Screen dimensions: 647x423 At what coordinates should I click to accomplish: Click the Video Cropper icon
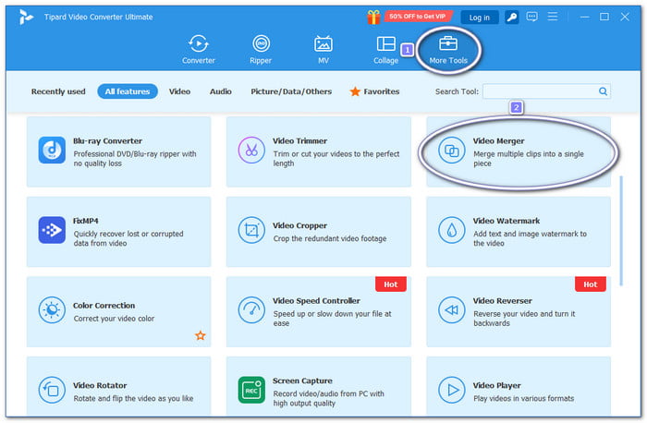click(x=251, y=230)
